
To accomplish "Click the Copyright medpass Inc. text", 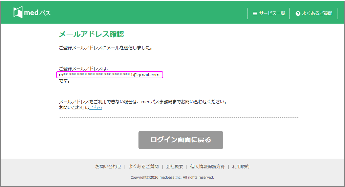I will [x=172, y=177].
